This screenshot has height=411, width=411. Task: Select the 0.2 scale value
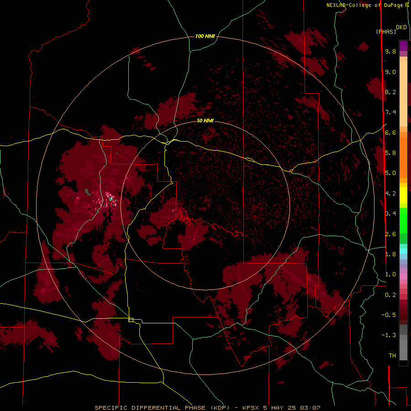(x=390, y=295)
